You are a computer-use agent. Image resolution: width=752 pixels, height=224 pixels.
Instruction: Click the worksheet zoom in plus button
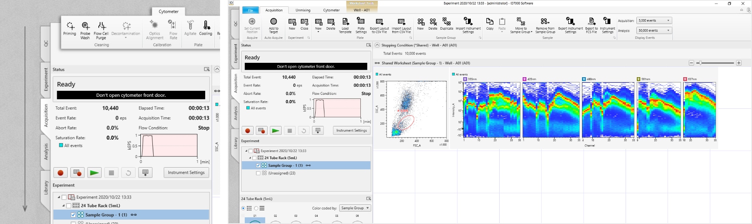click(739, 63)
